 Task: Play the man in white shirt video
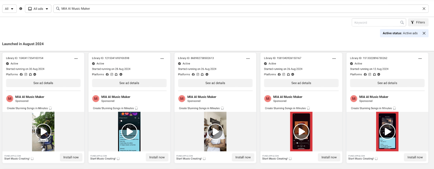(215, 132)
